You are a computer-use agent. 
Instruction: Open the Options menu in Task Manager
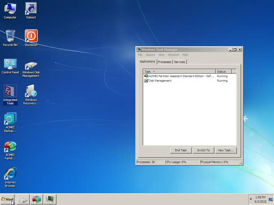click(150, 55)
